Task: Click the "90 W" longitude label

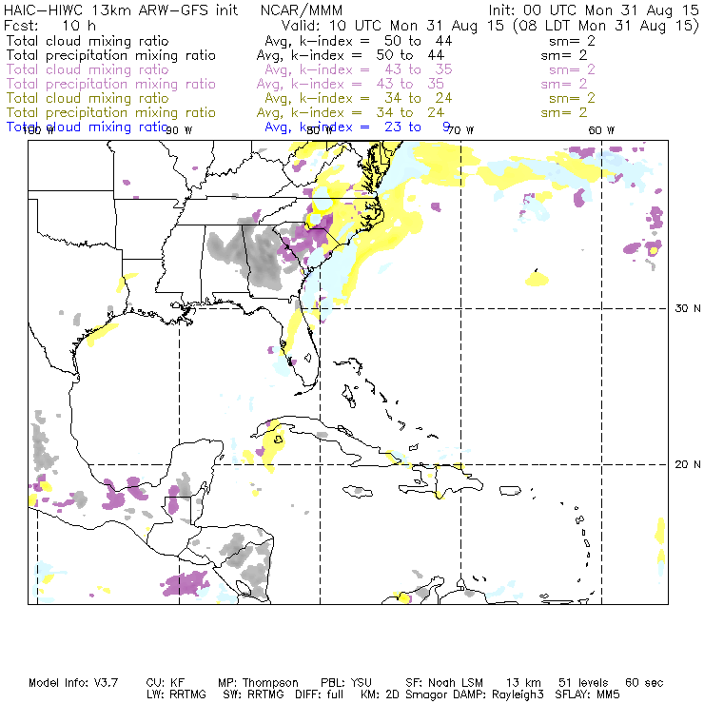Action: (x=179, y=130)
